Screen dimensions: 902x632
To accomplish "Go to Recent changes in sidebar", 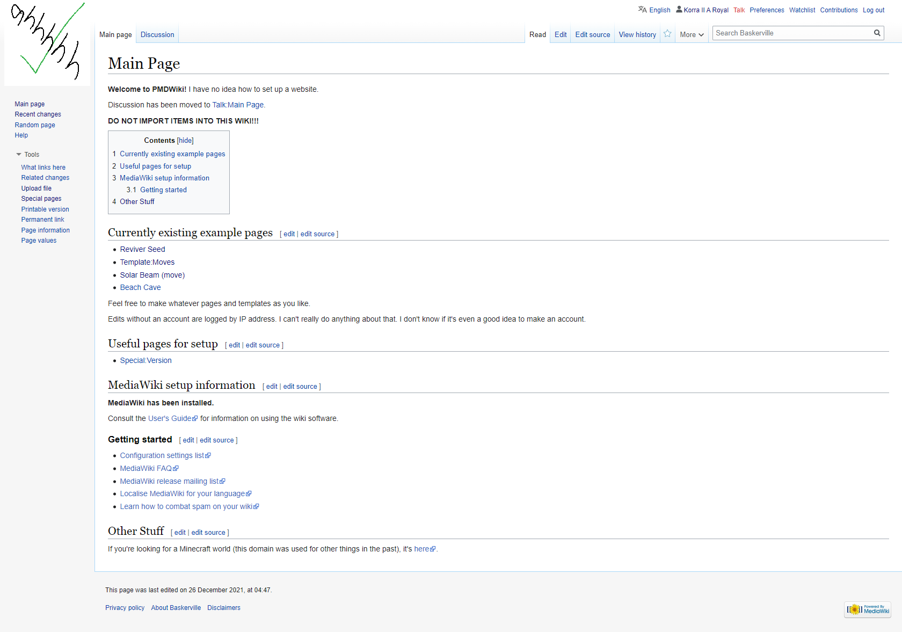I will (38, 114).
